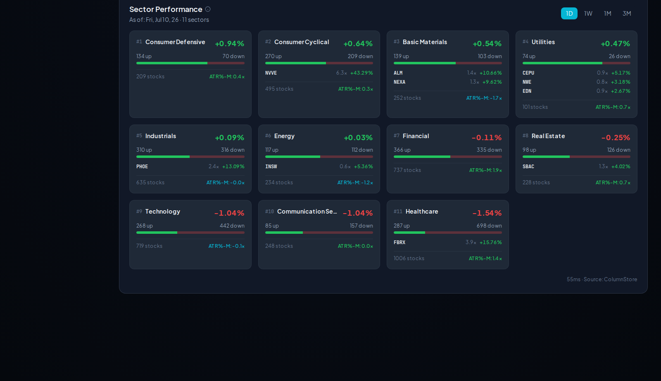The image size is (661, 381).
Task: Click the NWE ticker in Utilities
Action: click(x=527, y=82)
